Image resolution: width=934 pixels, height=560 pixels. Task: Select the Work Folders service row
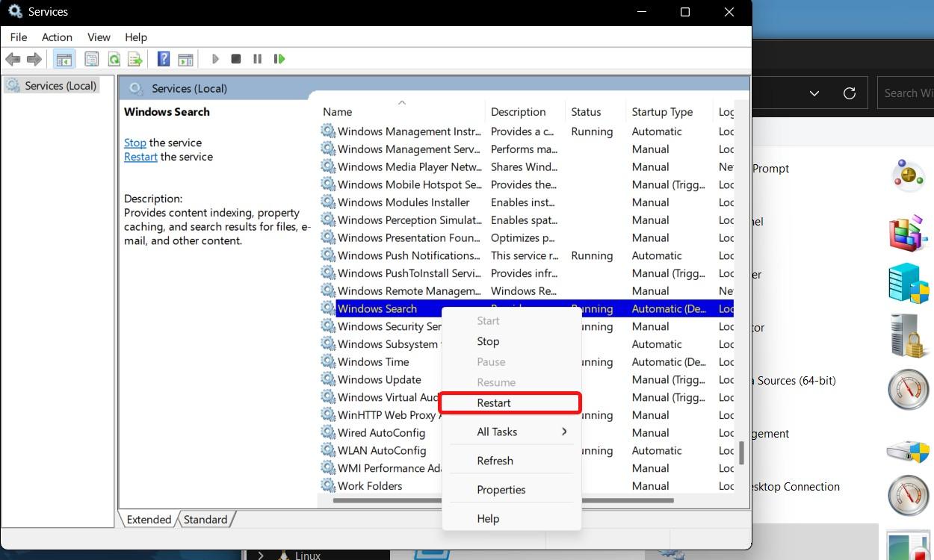tap(527, 486)
